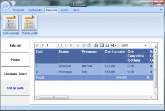Go to first page of report

click(37, 45)
